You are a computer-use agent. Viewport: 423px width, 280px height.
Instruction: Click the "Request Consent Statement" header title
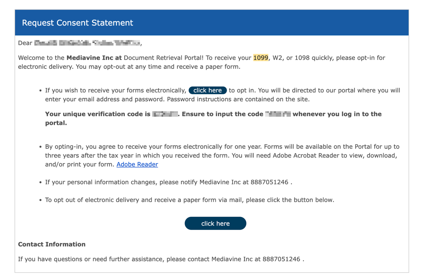tap(77, 23)
